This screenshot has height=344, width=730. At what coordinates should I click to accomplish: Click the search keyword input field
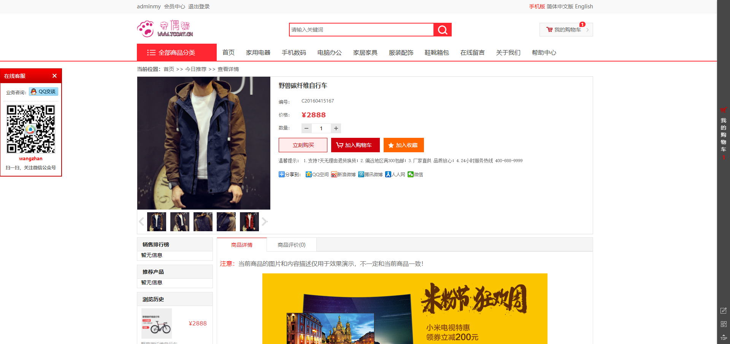pos(361,30)
